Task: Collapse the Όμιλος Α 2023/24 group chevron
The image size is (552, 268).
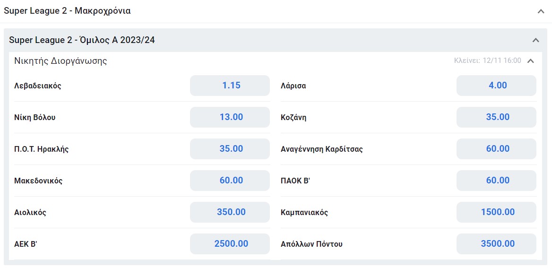Action: coord(535,40)
